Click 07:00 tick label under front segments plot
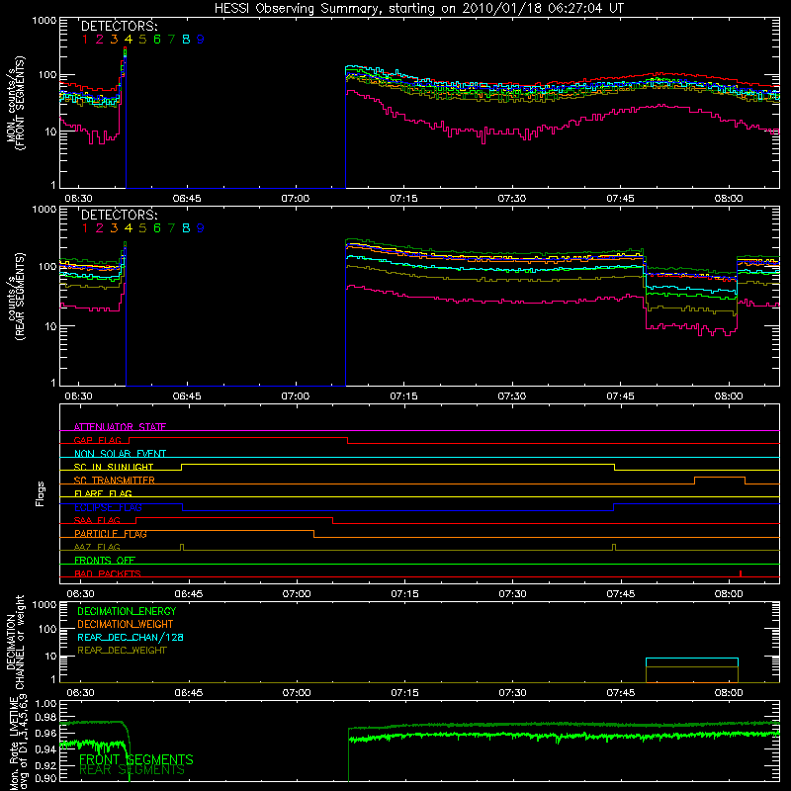Screen dimensions: 791x791 point(295,199)
